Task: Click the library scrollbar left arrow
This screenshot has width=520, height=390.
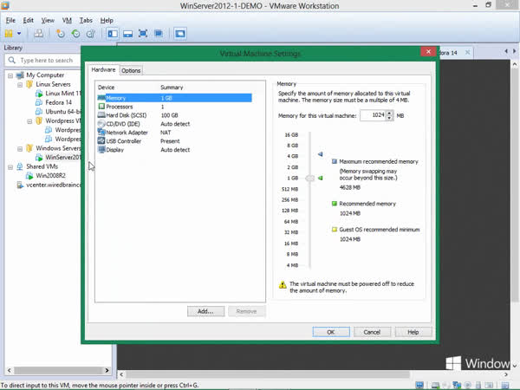Action: click(x=10, y=370)
